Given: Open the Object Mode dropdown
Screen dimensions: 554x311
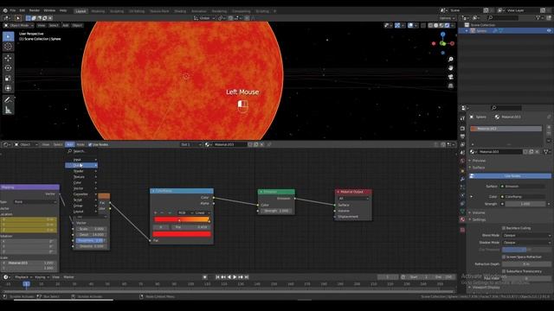Looking at the screenshot, I should coord(18,25).
